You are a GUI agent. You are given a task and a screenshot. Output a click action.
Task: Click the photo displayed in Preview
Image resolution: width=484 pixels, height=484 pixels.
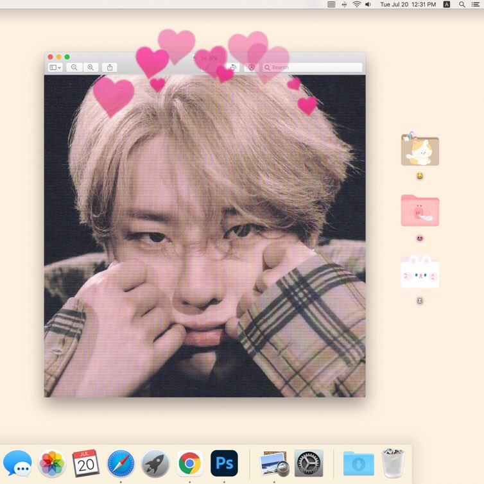pyautogui.click(x=205, y=236)
